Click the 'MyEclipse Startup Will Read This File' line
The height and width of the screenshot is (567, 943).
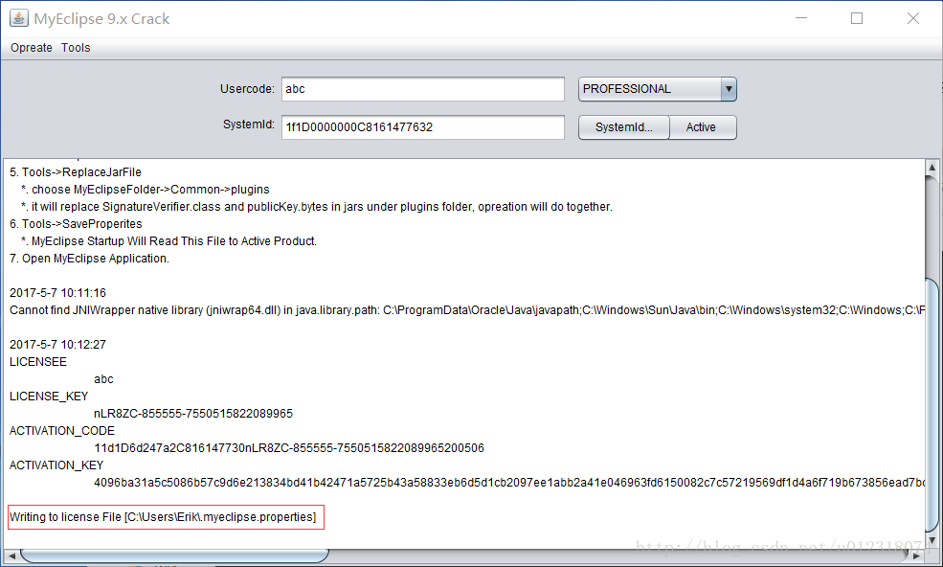click(x=168, y=241)
